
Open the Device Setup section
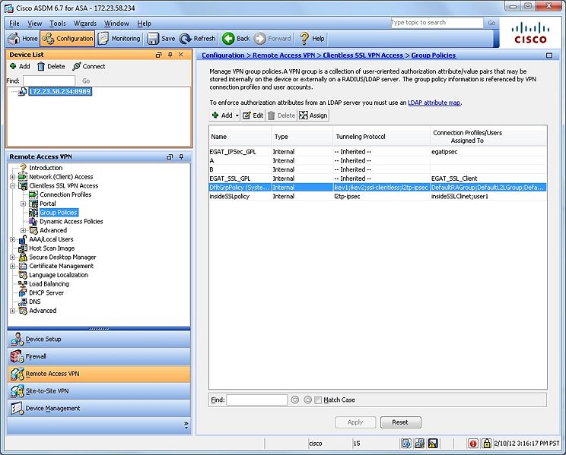(x=99, y=340)
